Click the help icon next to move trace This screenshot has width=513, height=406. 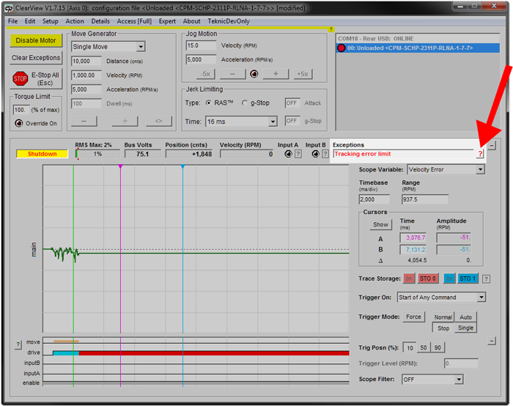pyautogui.click(x=18, y=344)
